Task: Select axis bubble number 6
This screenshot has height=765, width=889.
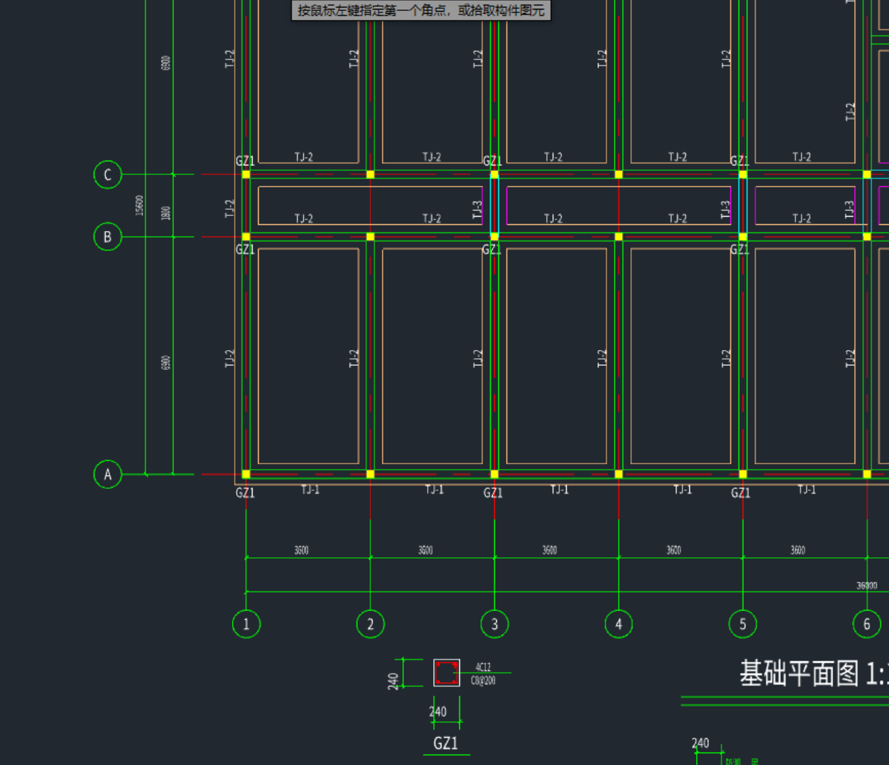Action: pyautogui.click(x=866, y=623)
